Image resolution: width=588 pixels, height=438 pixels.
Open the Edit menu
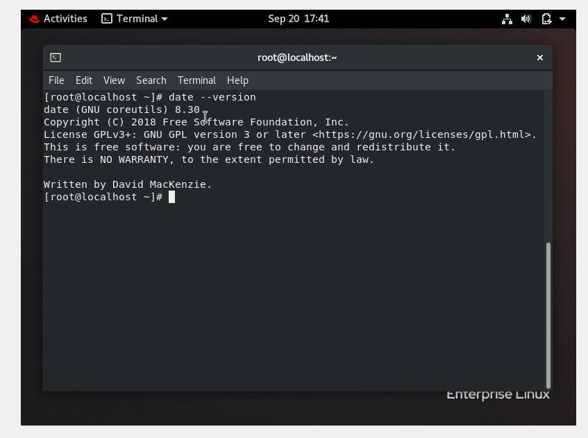[x=83, y=80]
